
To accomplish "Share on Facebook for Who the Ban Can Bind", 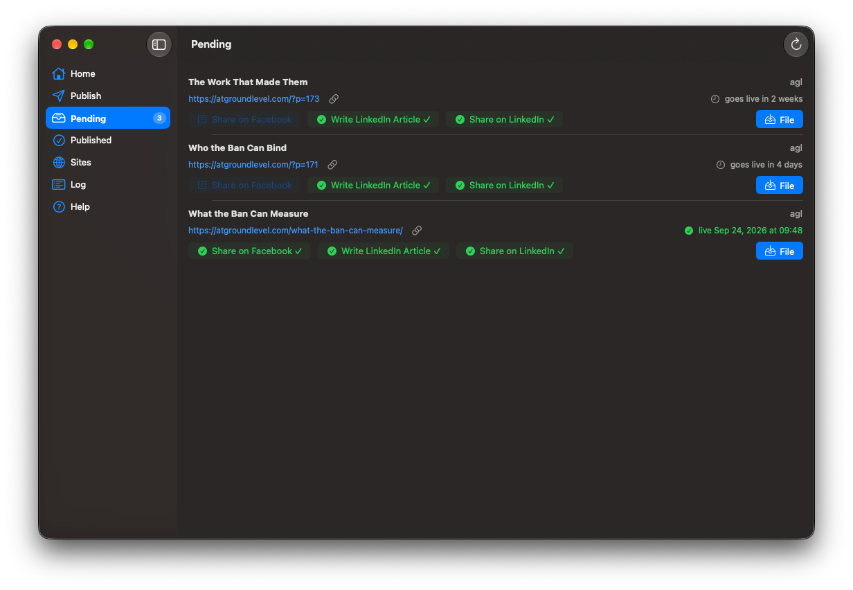I will (x=244, y=185).
